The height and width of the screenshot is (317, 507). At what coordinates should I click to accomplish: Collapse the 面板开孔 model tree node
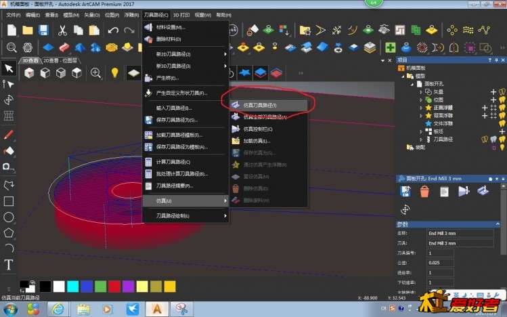412,84
